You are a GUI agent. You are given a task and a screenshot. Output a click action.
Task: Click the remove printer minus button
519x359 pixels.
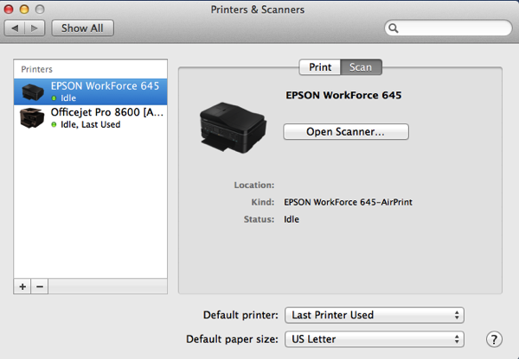click(39, 287)
